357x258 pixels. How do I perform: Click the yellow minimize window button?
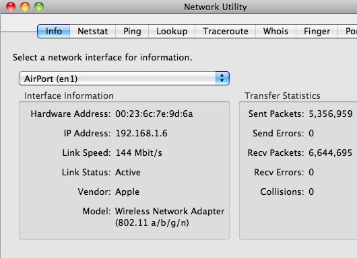pos(25,7)
